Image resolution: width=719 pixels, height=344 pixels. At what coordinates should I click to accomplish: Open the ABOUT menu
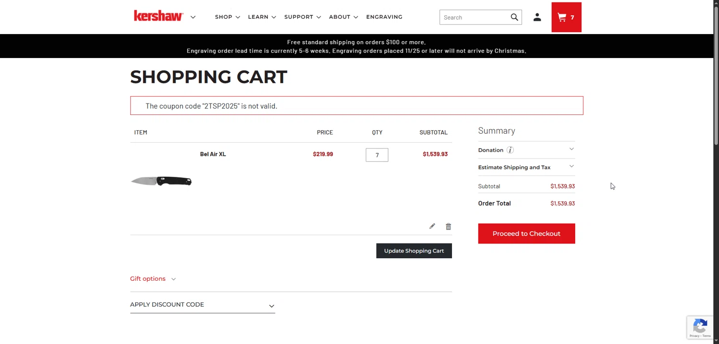pyautogui.click(x=343, y=17)
